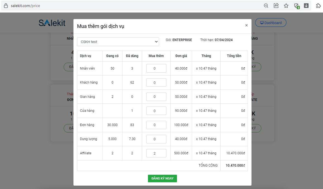
Task: Open the Extensions puzzle piece menu
Action: 318,6
